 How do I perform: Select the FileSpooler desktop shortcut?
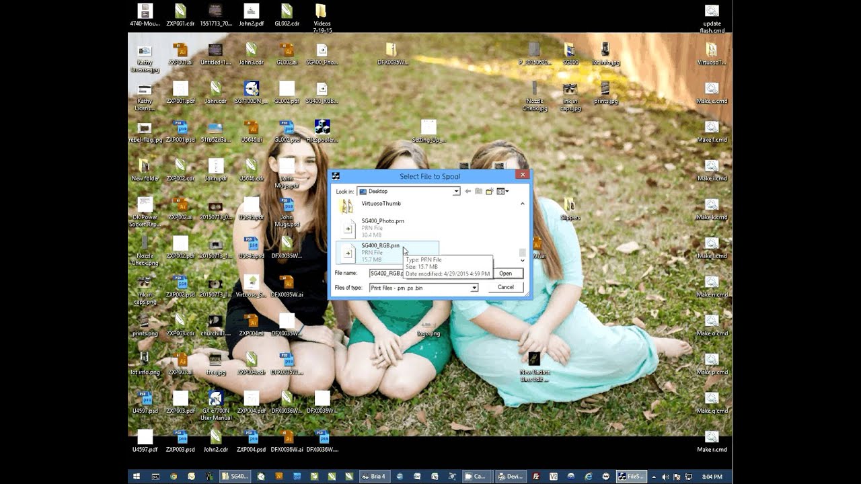coord(322,130)
